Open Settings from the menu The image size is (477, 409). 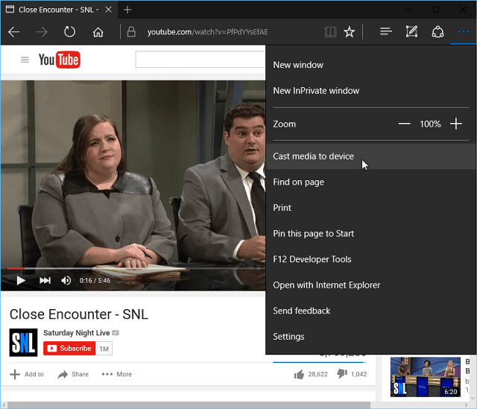click(x=371, y=336)
